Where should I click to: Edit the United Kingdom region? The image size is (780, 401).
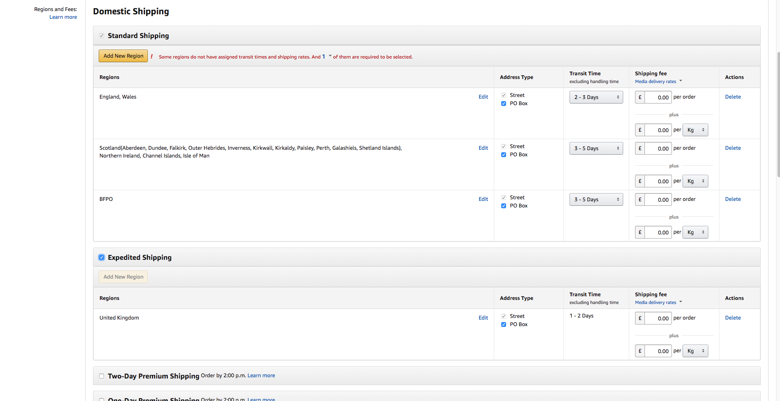483,318
